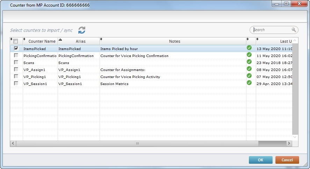This screenshot has width=310, height=169.
Task: Click the search magnifier icon
Action: pos(294,30)
